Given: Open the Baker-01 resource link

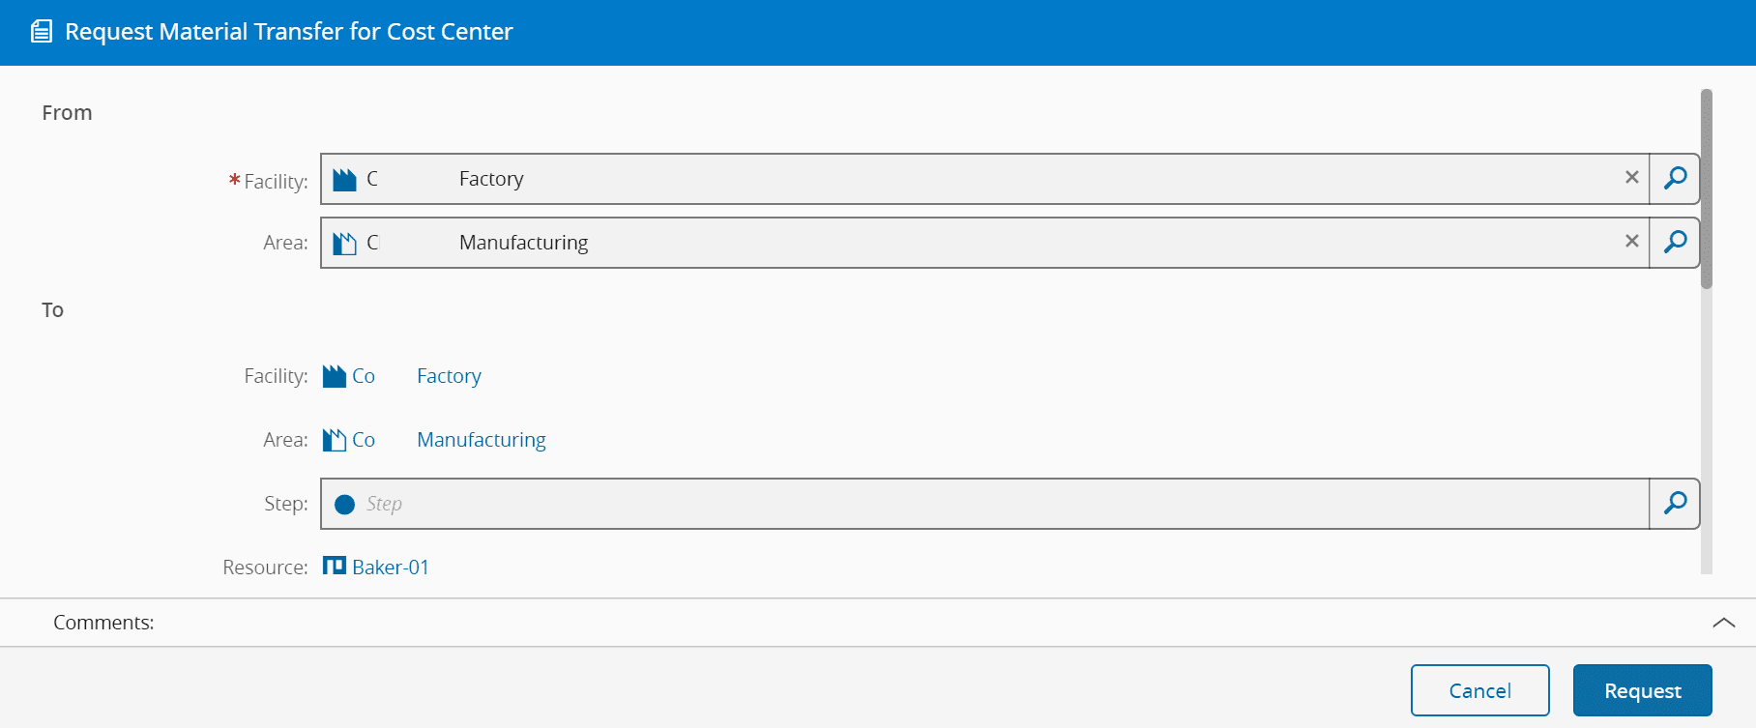Looking at the screenshot, I should pos(391,568).
